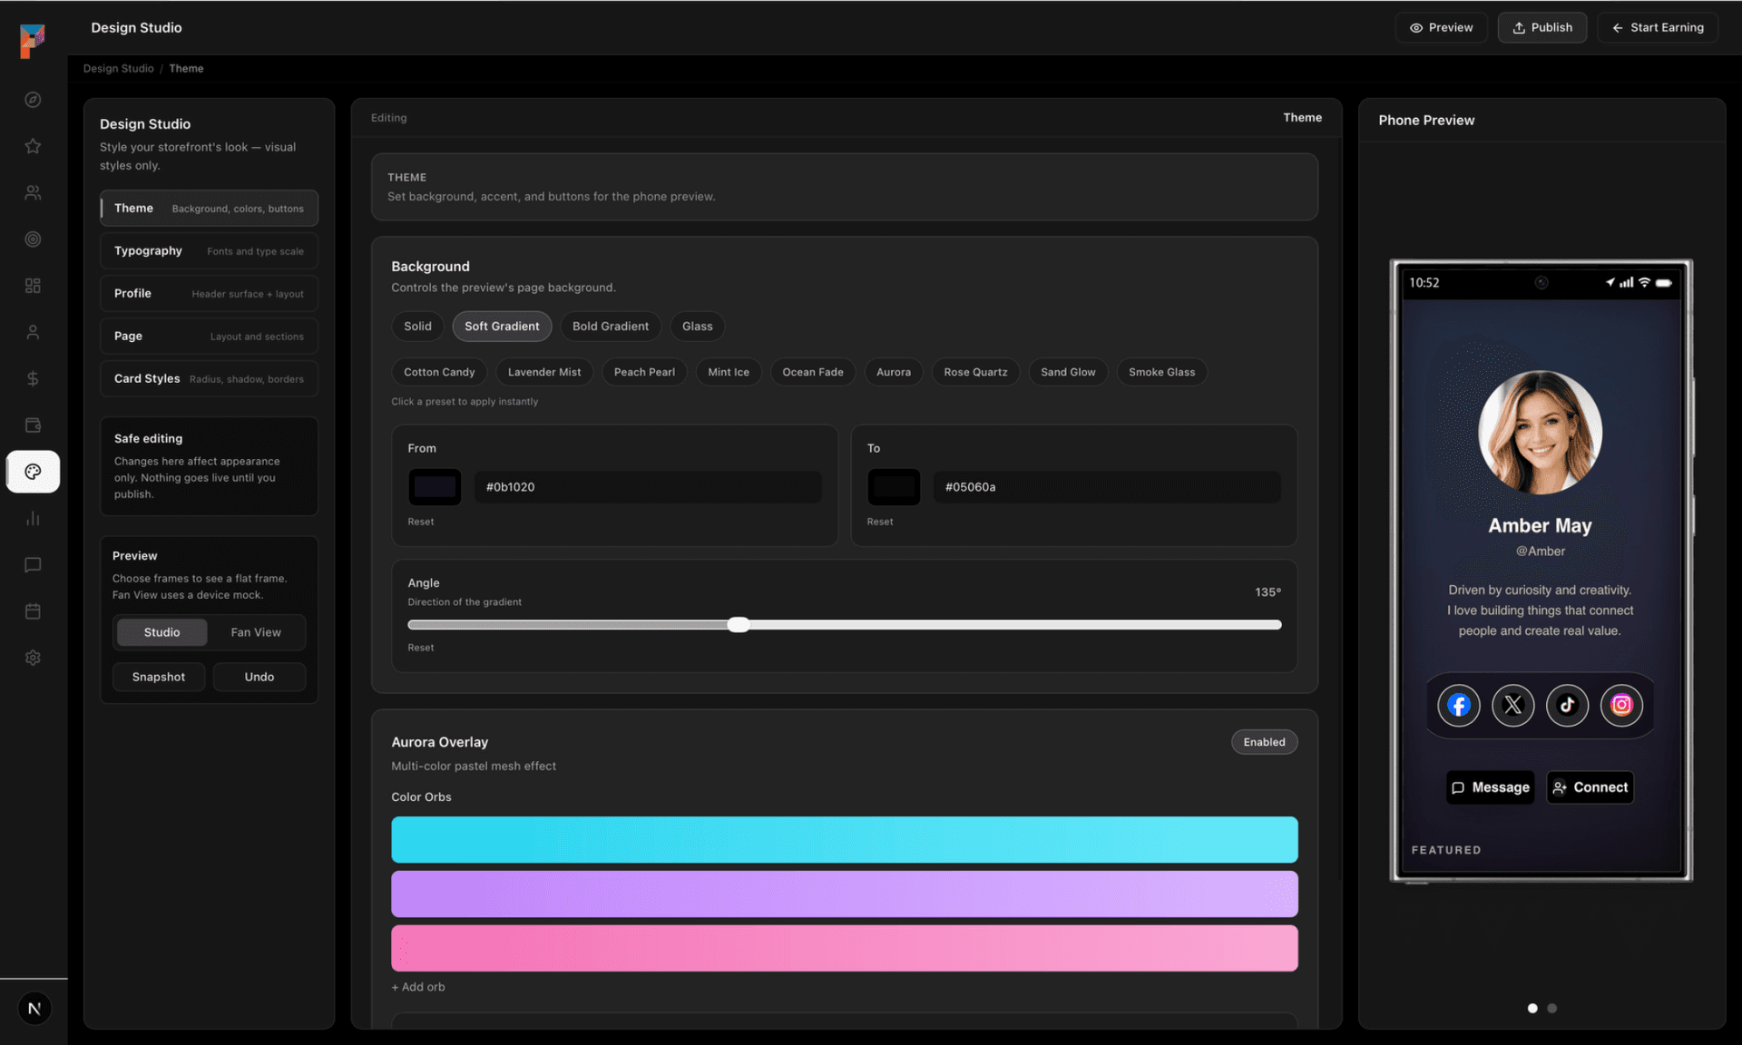
Task: Open the fans/people icon in sidebar
Action: [x=33, y=192]
